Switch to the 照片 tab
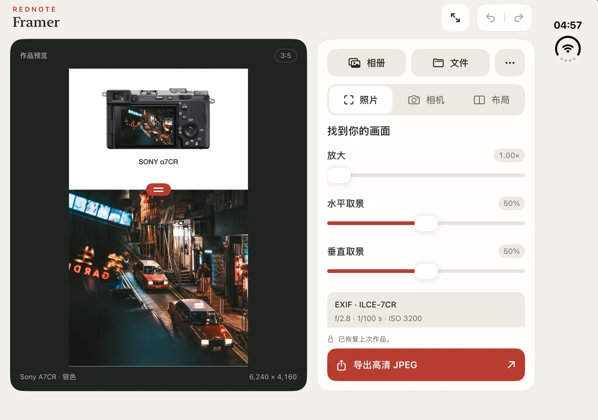Image resolution: width=598 pixels, height=420 pixels. (361, 100)
